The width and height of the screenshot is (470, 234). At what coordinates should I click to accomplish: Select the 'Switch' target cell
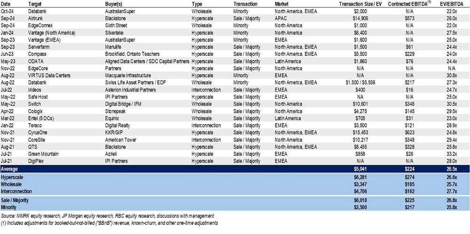pyautogui.click(x=34, y=104)
